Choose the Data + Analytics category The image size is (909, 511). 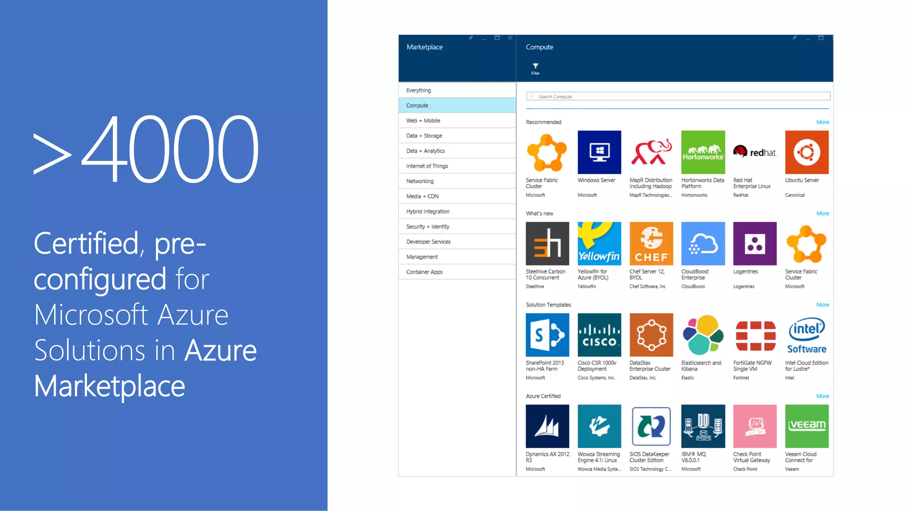point(457,151)
